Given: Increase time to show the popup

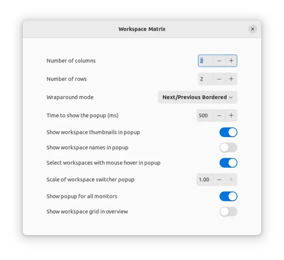Looking at the screenshot, I should coord(231,116).
